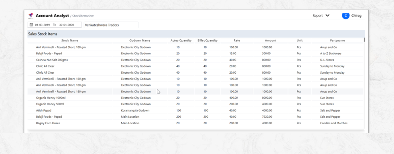Click the table's vertical scrollbar

(364, 40)
